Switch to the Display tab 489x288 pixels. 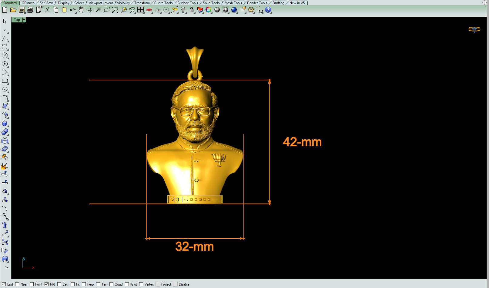pyautogui.click(x=64, y=3)
